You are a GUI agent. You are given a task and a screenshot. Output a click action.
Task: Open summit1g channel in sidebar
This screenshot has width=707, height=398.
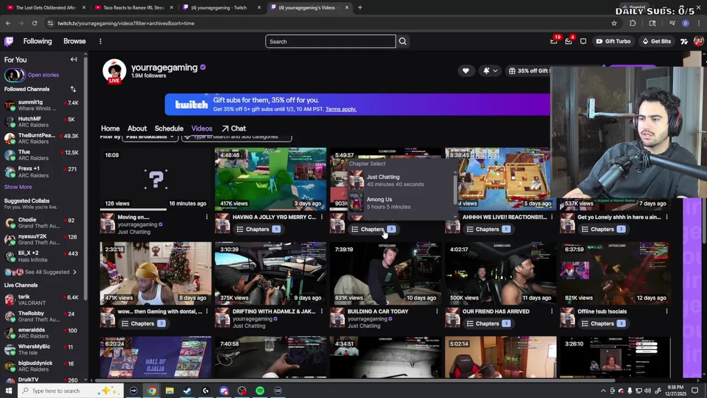coord(41,105)
